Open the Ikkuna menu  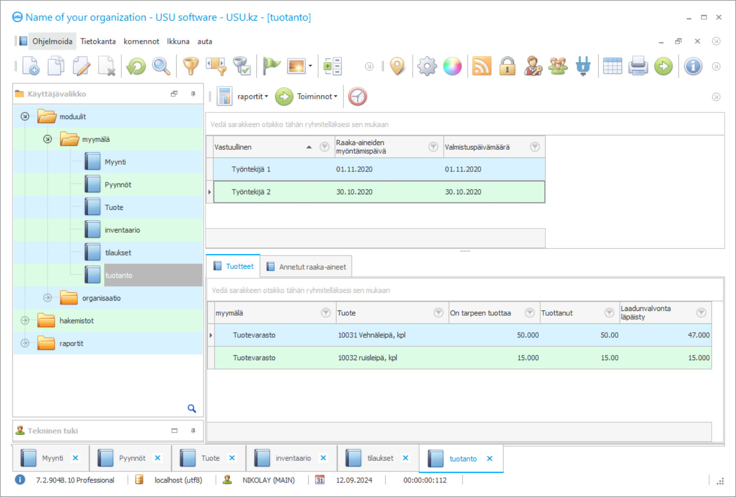pos(178,41)
